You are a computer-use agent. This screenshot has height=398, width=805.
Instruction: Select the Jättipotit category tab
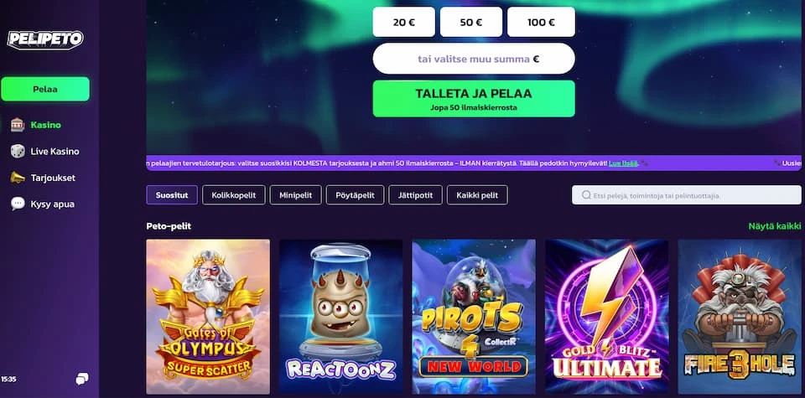415,195
